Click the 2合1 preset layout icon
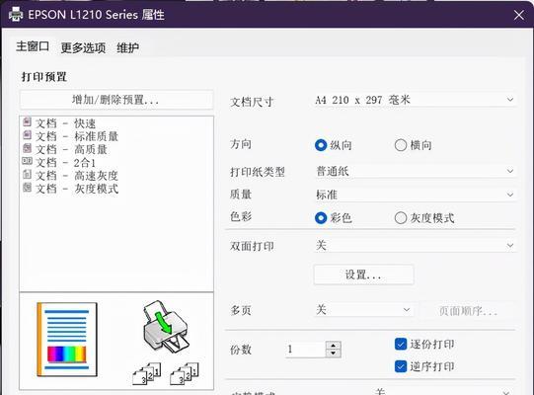Image resolution: width=534 pixels, height=395 pixels. click(27, 161)
